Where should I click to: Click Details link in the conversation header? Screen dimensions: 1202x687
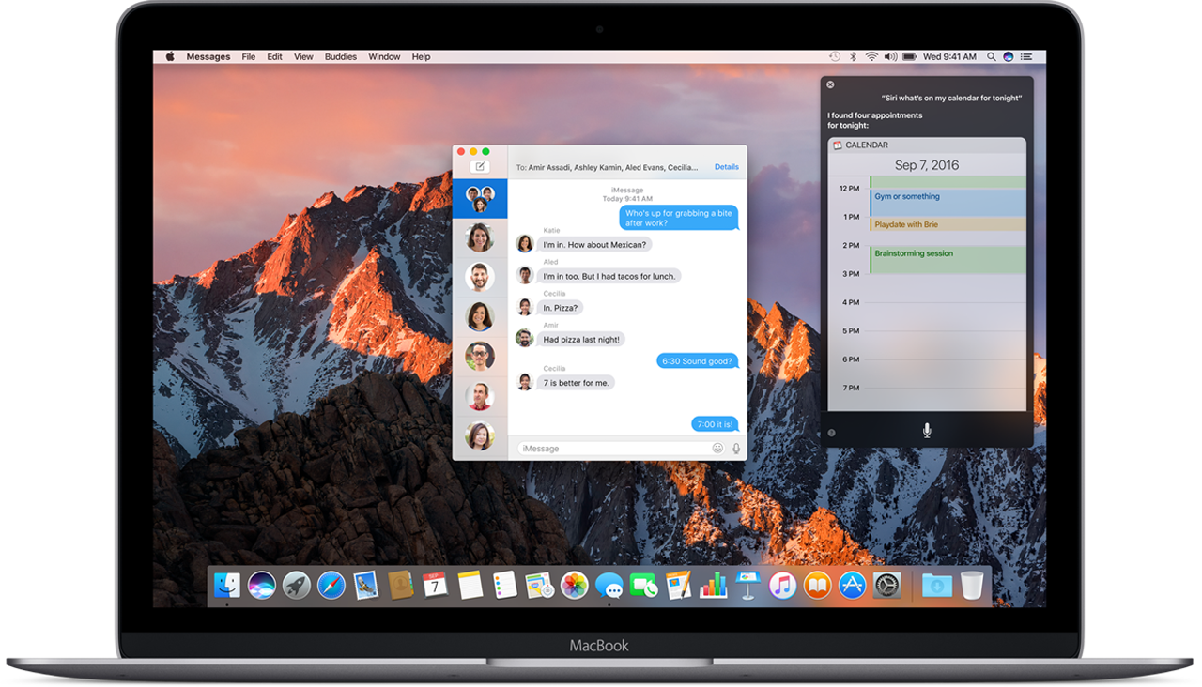click(727, 167)
